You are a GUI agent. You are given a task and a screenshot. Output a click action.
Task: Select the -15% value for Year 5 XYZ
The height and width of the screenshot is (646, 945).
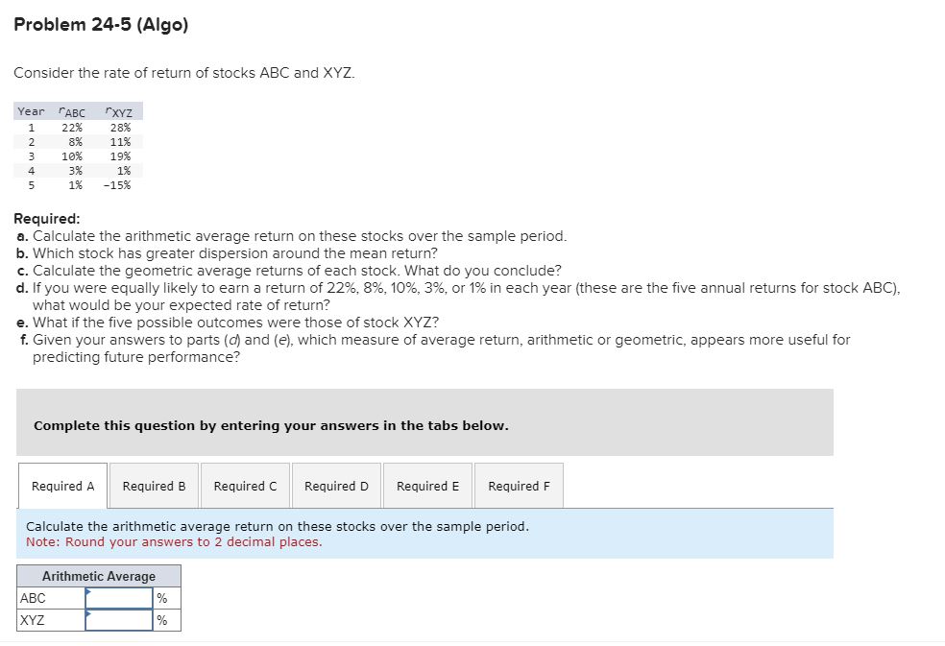tap(120, 185)
